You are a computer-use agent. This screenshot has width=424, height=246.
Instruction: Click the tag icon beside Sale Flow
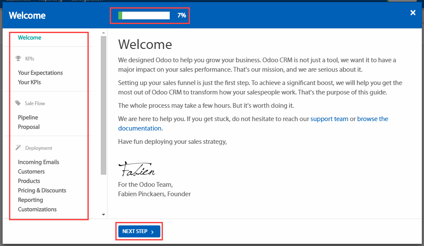pyautogui.click(x=18, y=103)
